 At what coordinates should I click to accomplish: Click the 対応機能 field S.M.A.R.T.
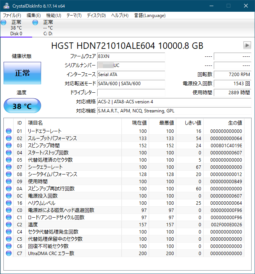[x=174, y=111]
